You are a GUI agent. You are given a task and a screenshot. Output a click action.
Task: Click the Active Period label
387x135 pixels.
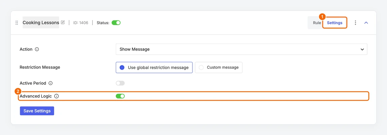pos(33,83)
